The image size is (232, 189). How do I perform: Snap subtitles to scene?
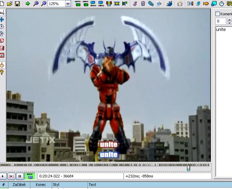[117, 3]
